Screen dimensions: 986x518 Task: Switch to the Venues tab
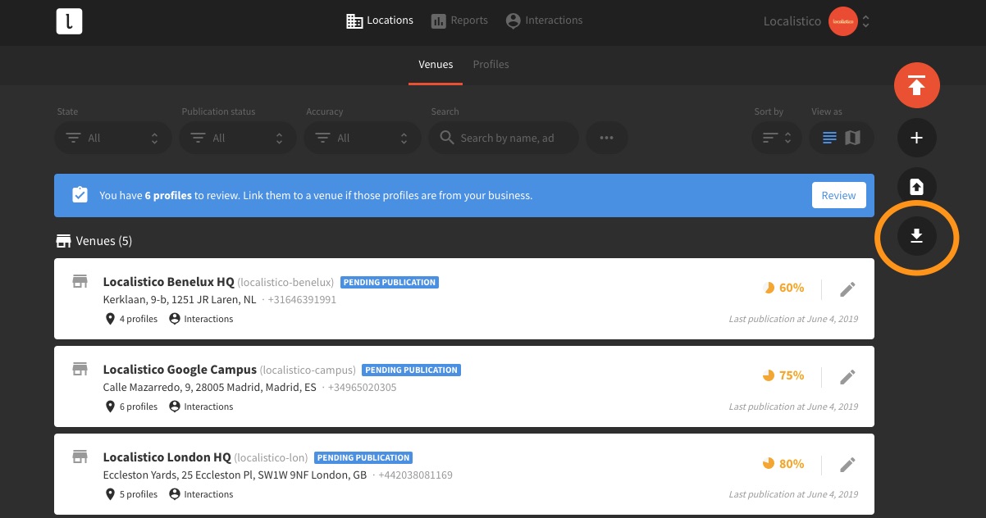436,64
